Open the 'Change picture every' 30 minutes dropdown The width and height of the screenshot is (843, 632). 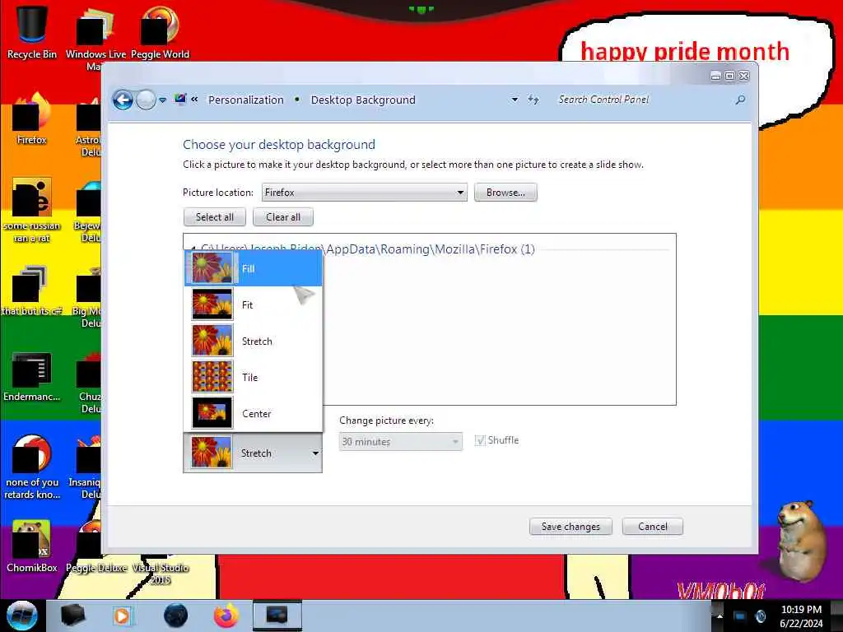tap(401, 442)
